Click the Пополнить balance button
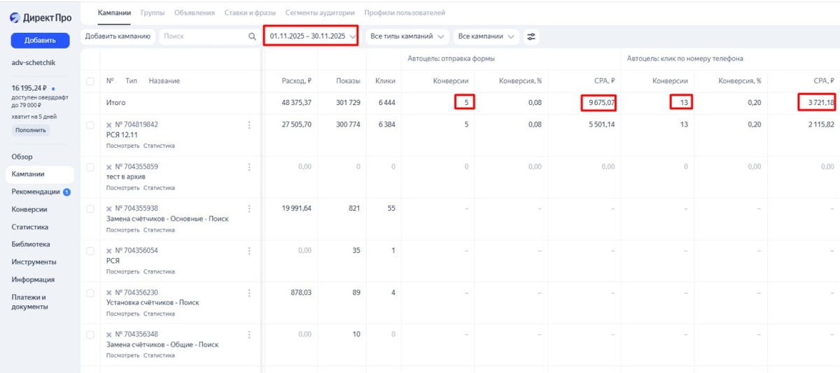The image size is (840, 373). (x=30, y=130)
